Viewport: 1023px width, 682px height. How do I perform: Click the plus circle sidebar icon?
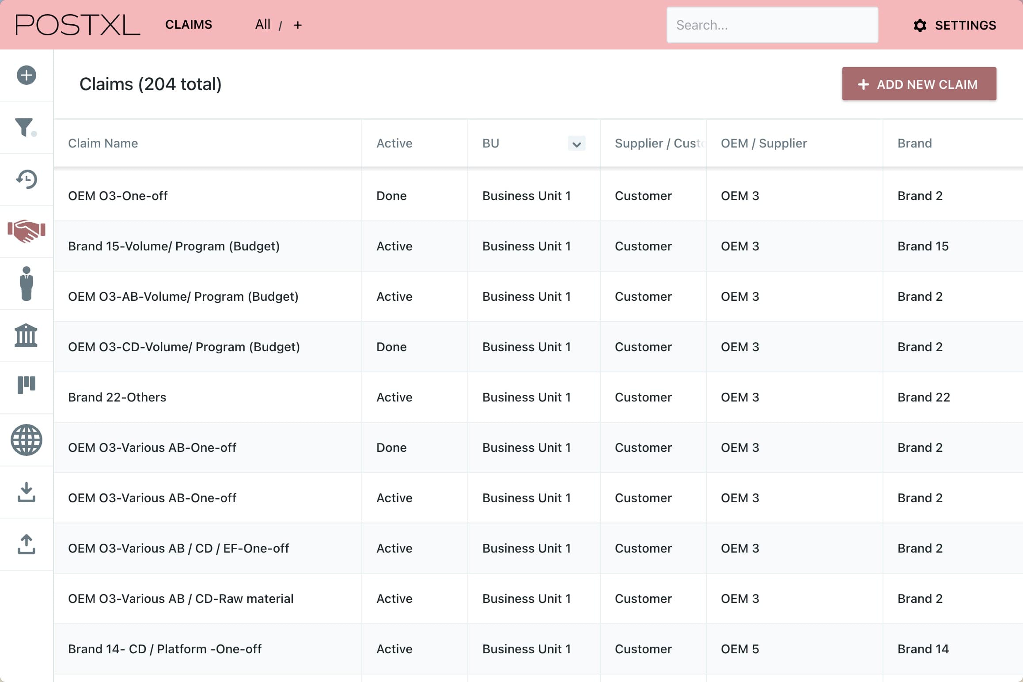(27, 75)
